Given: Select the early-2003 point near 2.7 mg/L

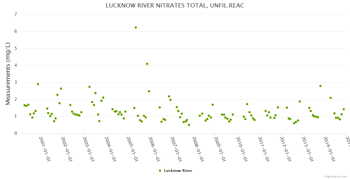Looking at the screenshot, I should 89,87.
